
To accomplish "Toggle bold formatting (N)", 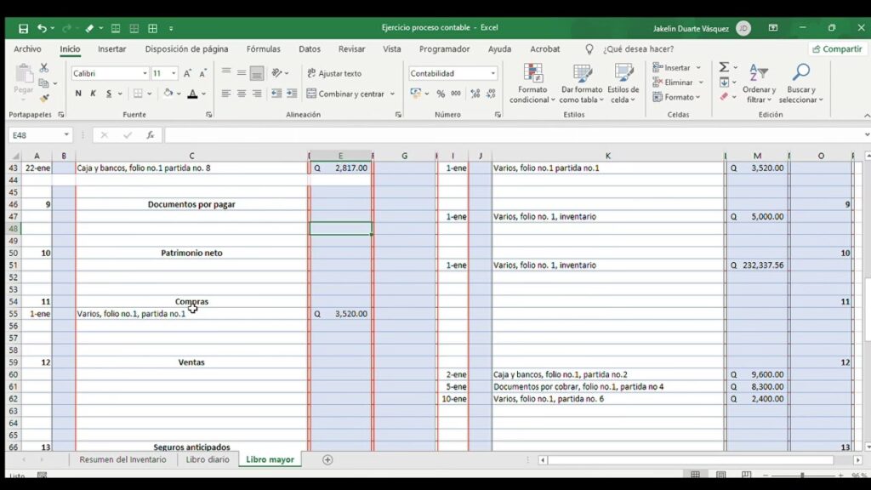I will [x=78, y=94].
